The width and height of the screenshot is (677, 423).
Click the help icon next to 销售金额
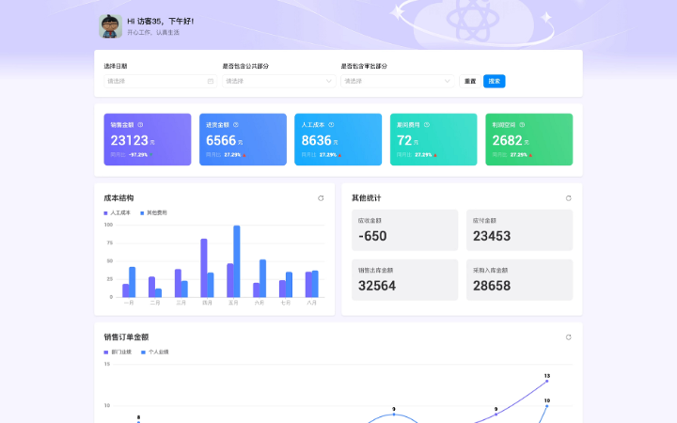coord(140,125)
